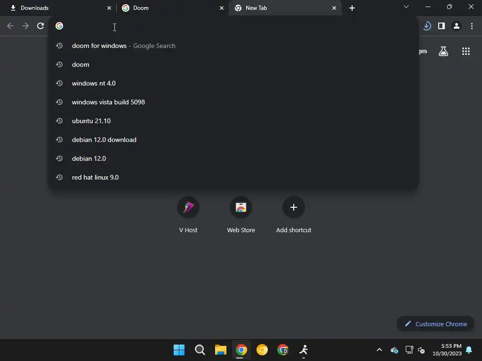Click the OneDrive cloud tray icon
The image size is (482, 361).
click(394, 350)
